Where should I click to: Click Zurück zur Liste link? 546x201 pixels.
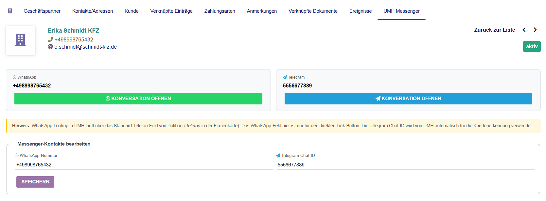click(x=495, y=30)
